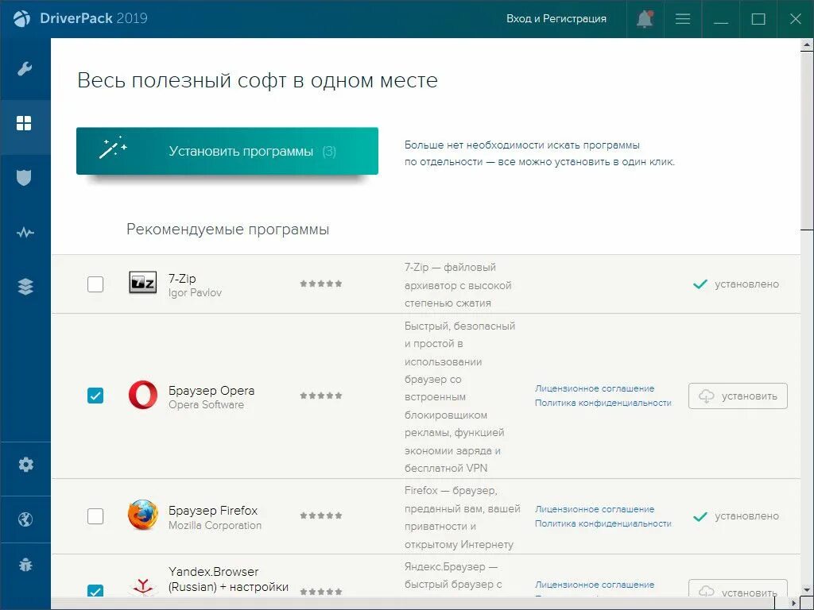This screenshot has height=610, width=814.
Task: Click Установить программы (3) button
Action: click(227, 151)
